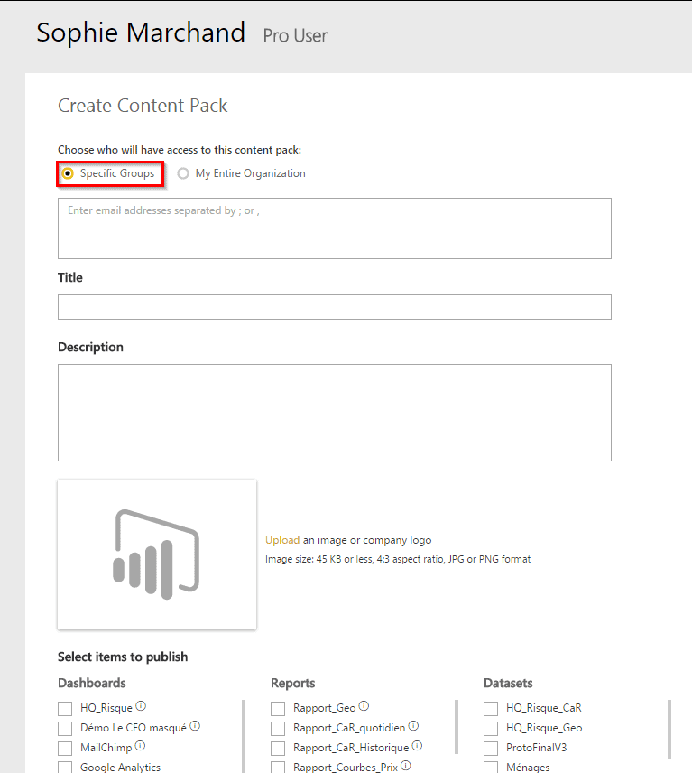This screenshot has height=773, width=692.
Task: Click info icon beside Démo Le CFO masqué
Action: [x=195, y=726]
